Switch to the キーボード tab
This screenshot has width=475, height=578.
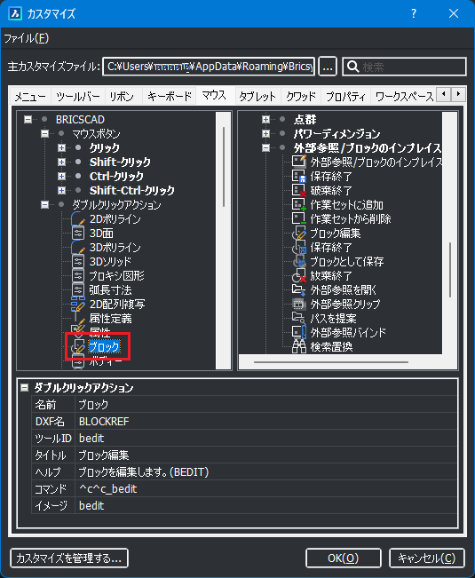[x=170, y=97]
